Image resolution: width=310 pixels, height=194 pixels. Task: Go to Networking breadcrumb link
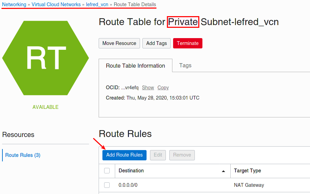14,4
